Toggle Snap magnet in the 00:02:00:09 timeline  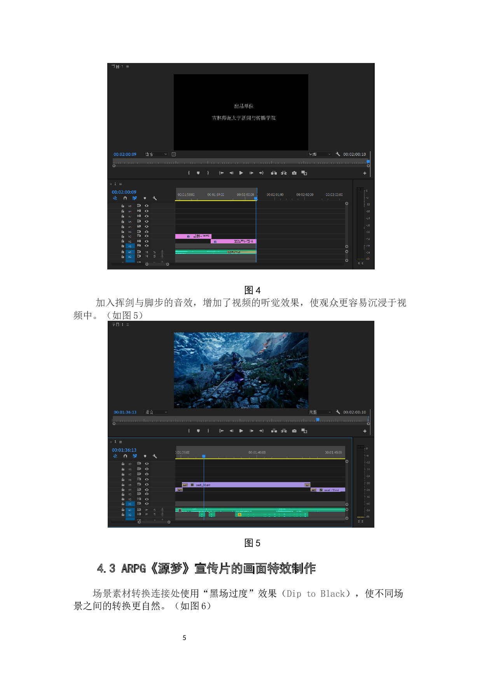[125, 198]
